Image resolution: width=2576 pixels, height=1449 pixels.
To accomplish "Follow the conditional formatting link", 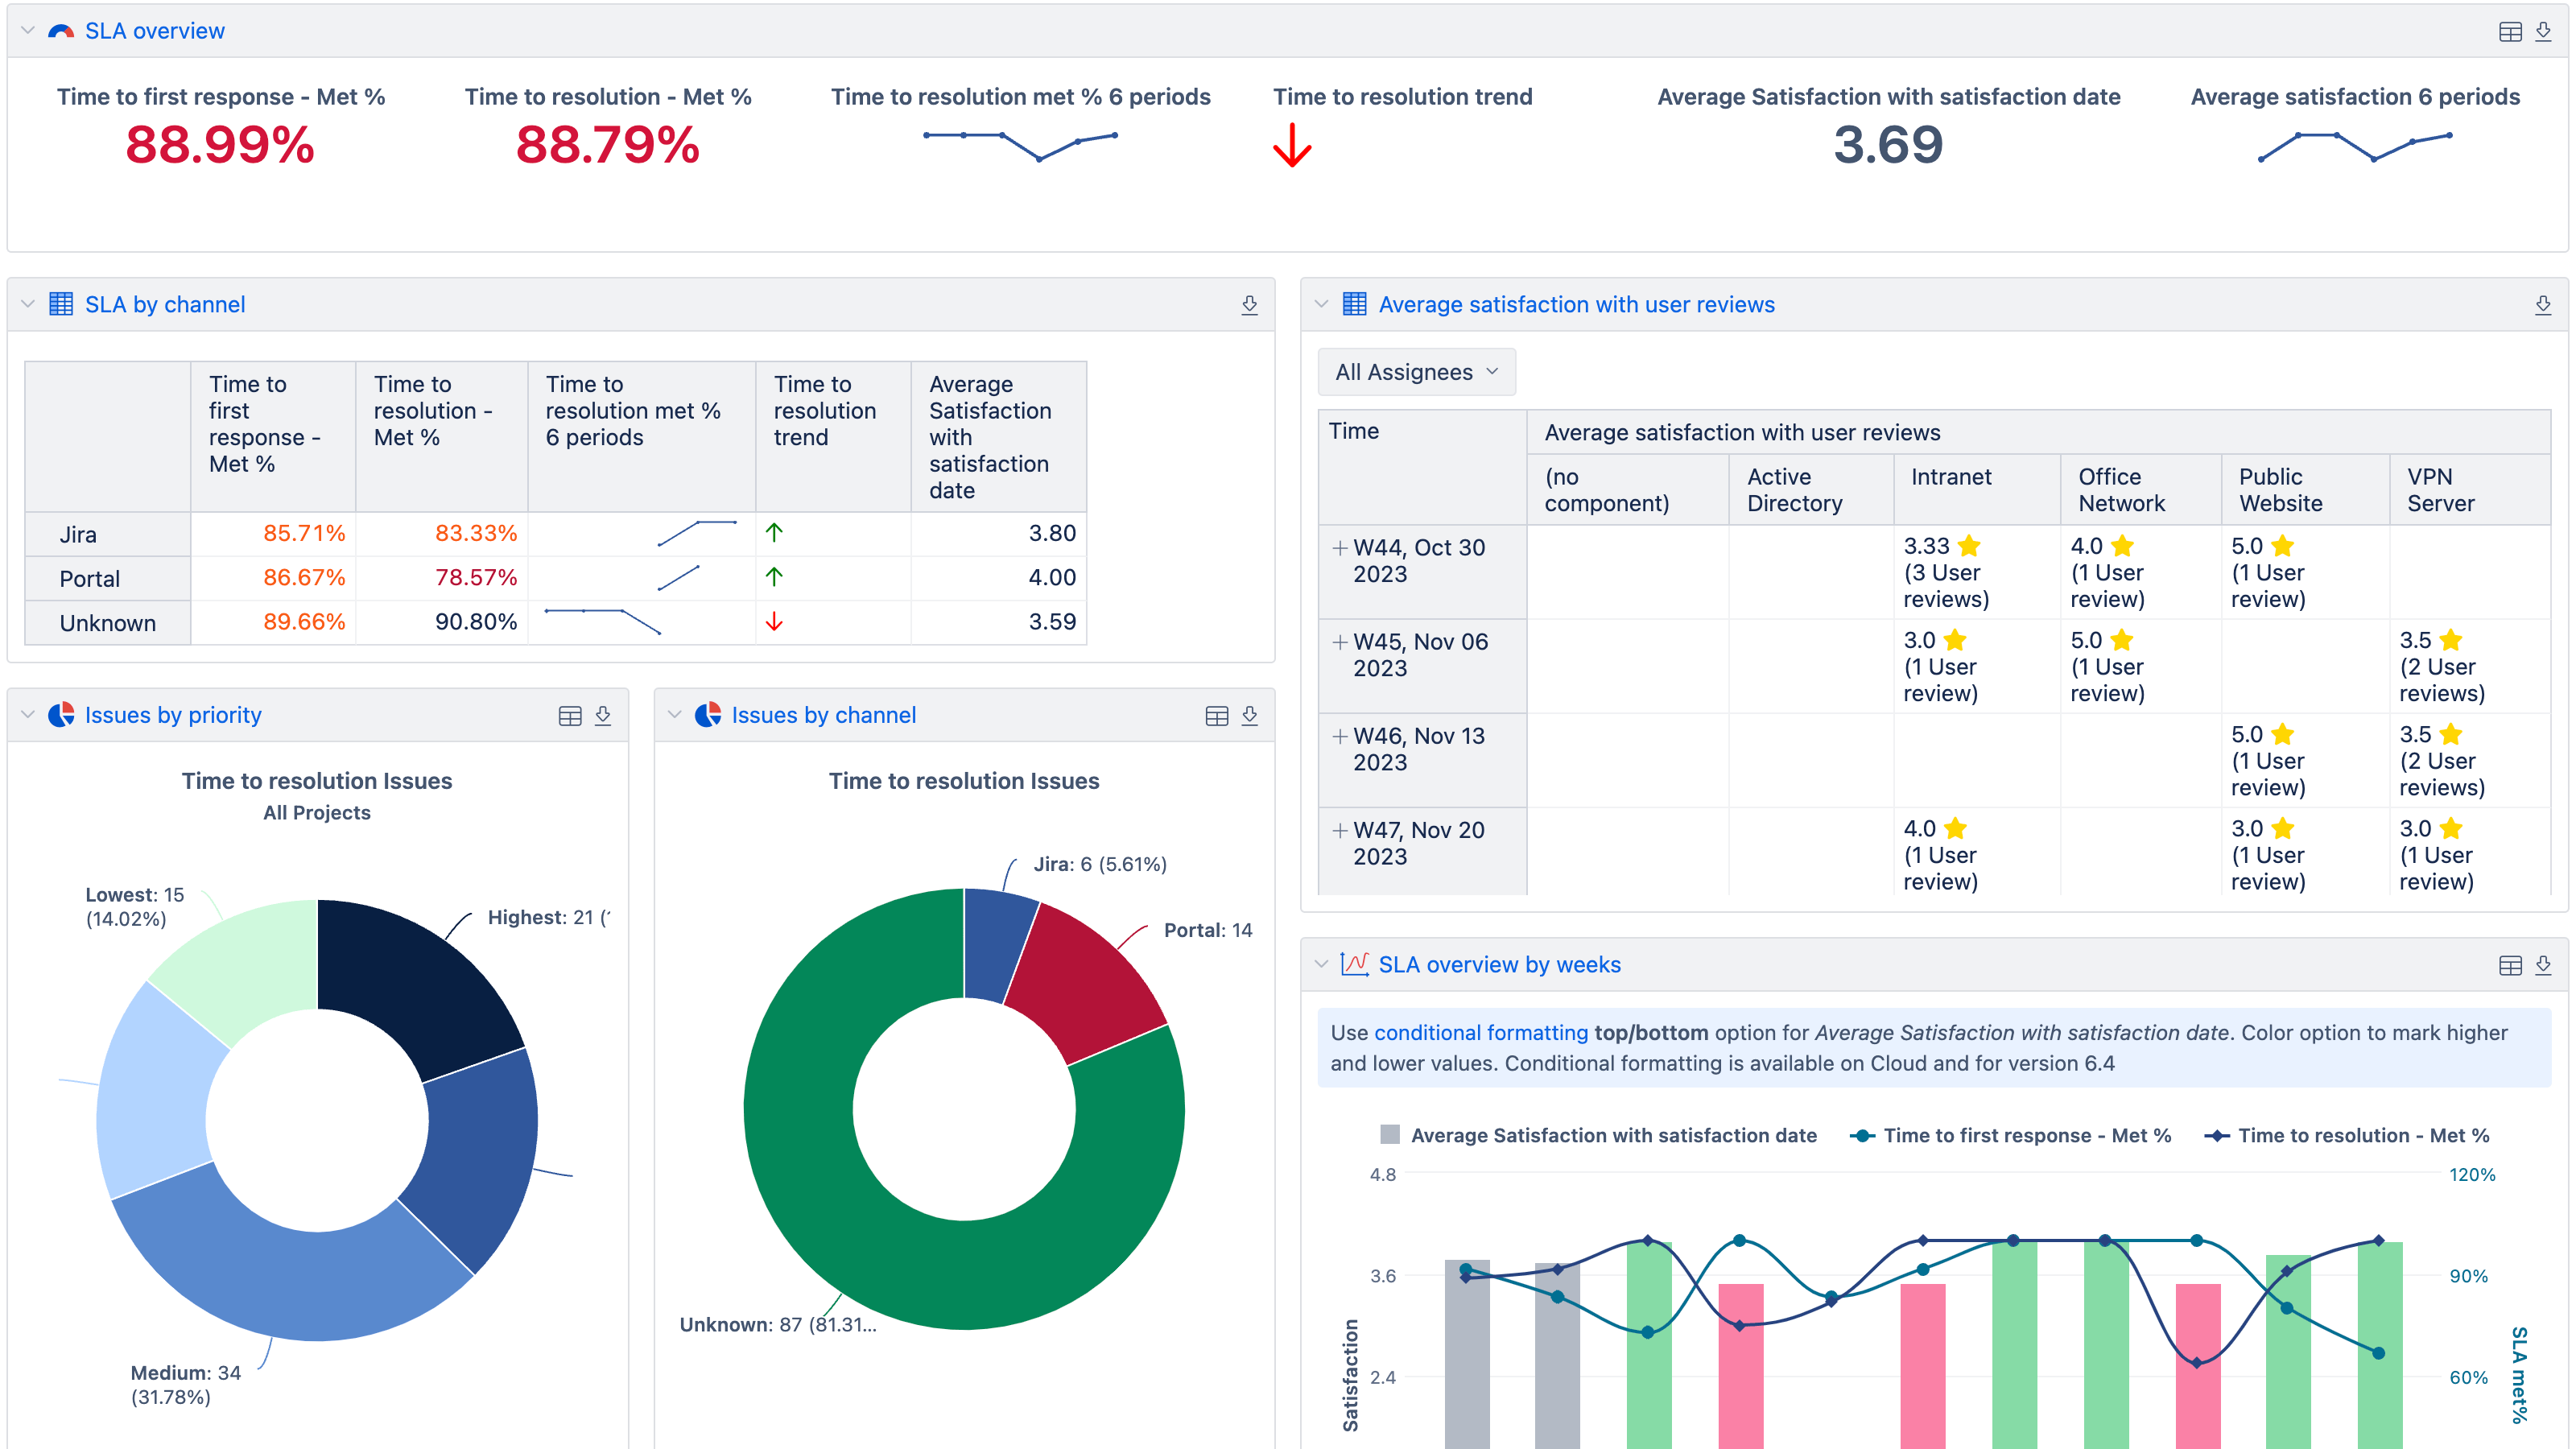I will pyautogui.click(x=1481, y=1033).
